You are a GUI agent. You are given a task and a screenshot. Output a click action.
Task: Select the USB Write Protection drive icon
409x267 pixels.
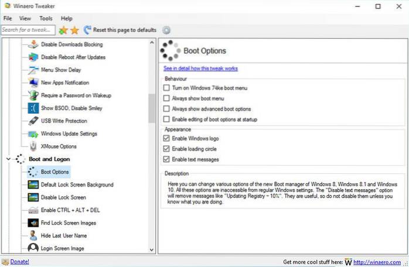click(x=33, y=121)
